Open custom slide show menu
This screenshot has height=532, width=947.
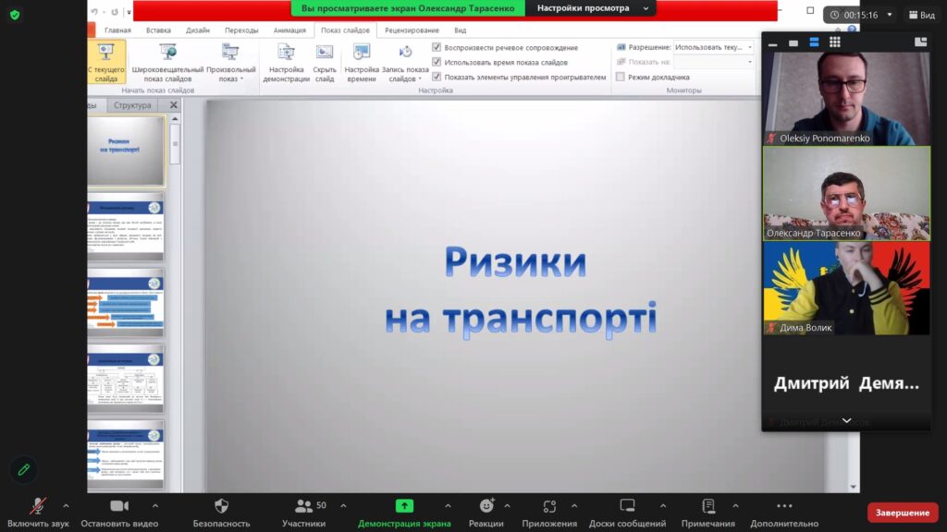tap(230, 62)
